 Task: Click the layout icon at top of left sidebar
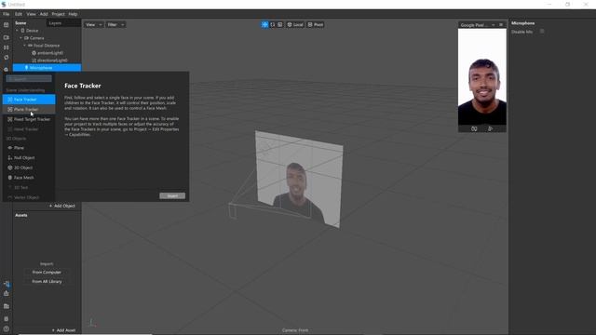tap(7, 25)
